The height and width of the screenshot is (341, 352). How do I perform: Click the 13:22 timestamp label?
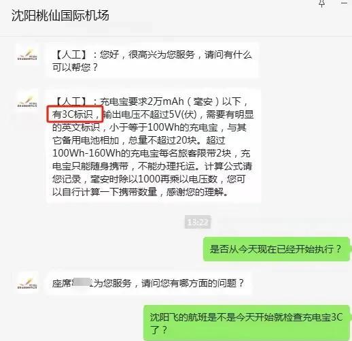198,222
